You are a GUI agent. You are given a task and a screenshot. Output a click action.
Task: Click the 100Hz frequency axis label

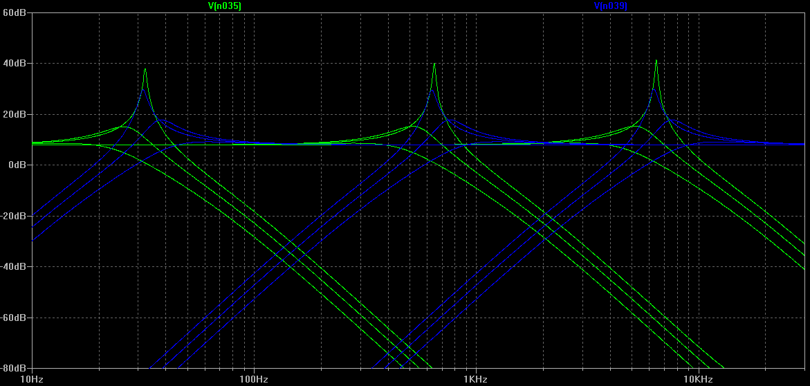click(254, 379)
